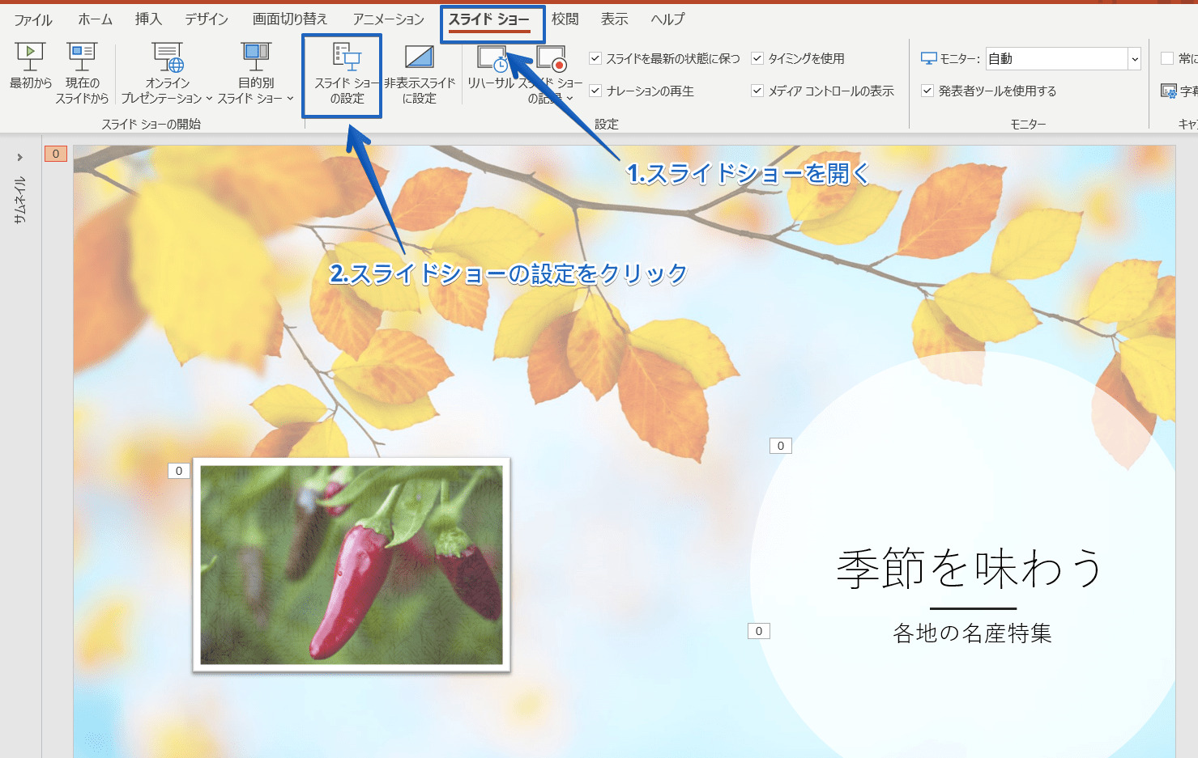The height and width of the screenshot is (758, 1198).
Task: Expand the thumbnail (サムネイル) pane chevron
Action: (x=20, y=157)
